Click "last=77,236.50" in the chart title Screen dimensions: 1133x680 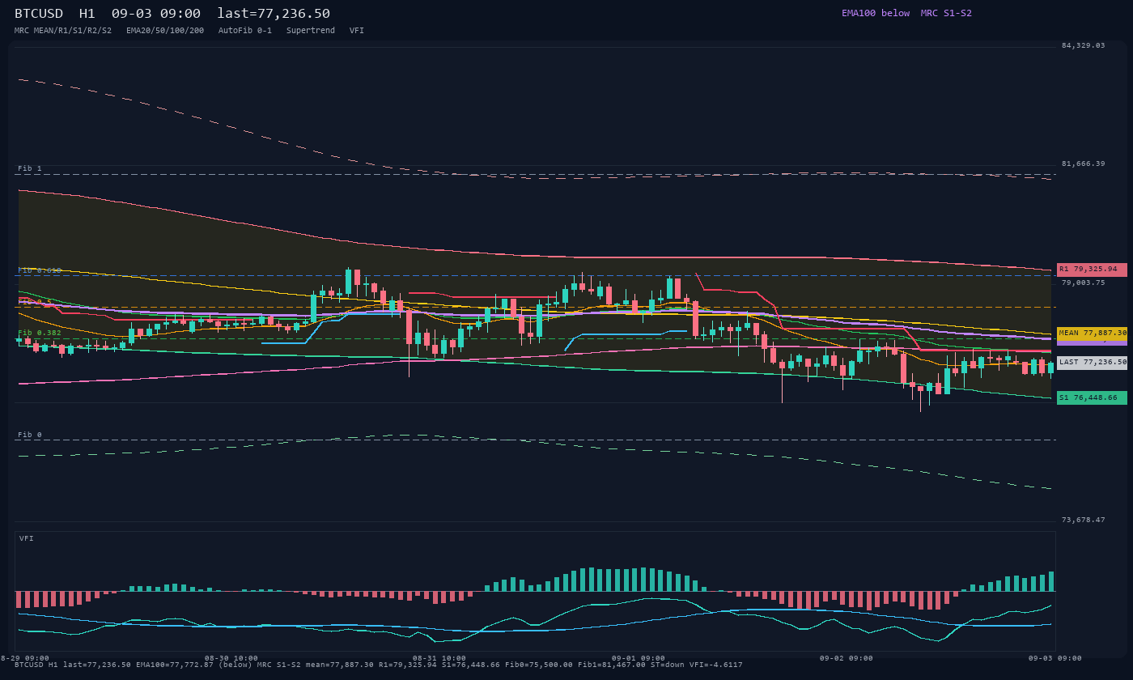[x=274, y=13]
